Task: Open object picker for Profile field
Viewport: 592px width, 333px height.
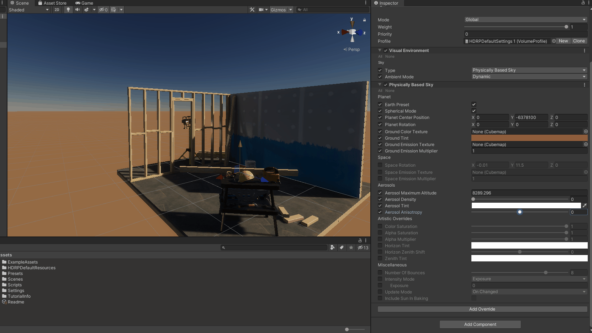Action: point(554,41)
